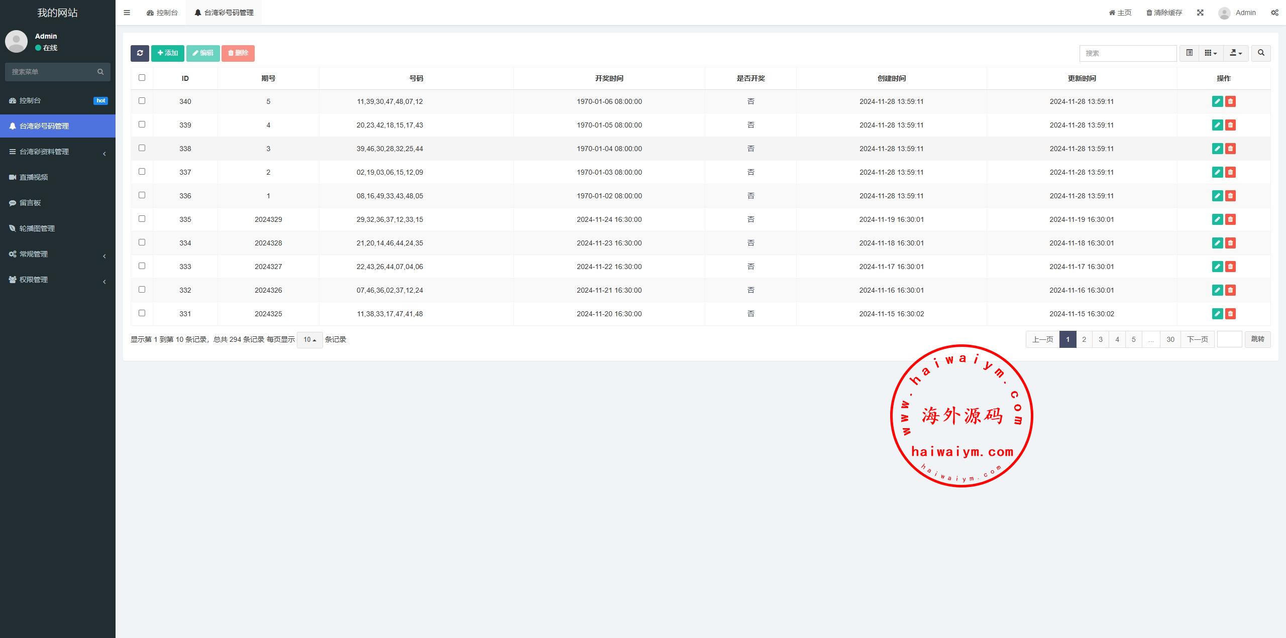The width and height of the screenshot is (1286, 638).
Task: Click the hamburger sidebar toggle icon
Action: click(x=127, y=13)
